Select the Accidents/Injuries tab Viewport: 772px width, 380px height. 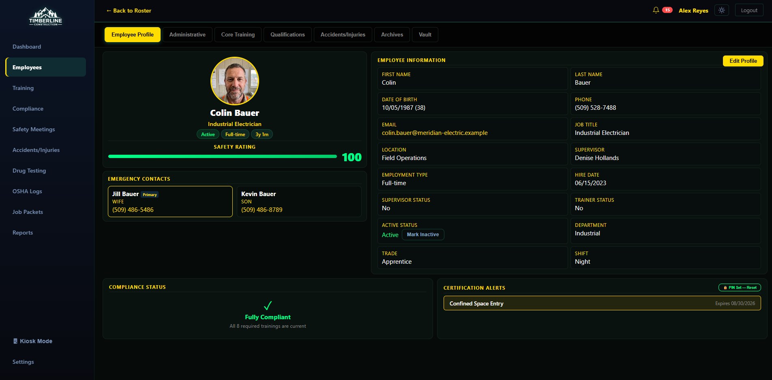point(343,34)
